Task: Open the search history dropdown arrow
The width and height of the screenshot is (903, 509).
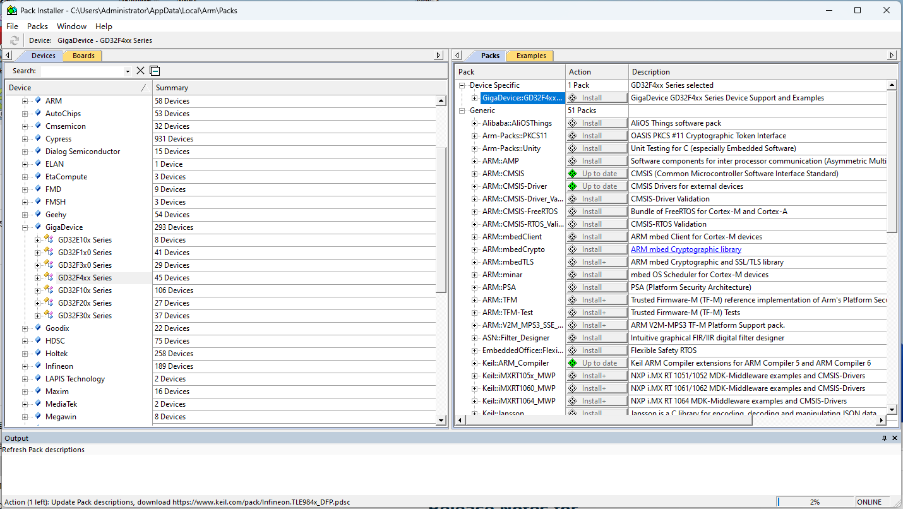Action: [x=128, y=71]
